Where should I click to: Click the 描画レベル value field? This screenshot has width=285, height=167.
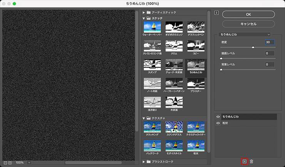pos(270,53)
